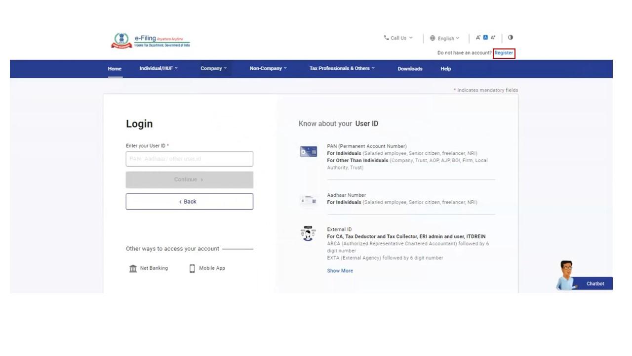Expand Tax Professionals & Others menu
Image resolution: width=632 pixels, height=356 pixels.
(342, 69)
